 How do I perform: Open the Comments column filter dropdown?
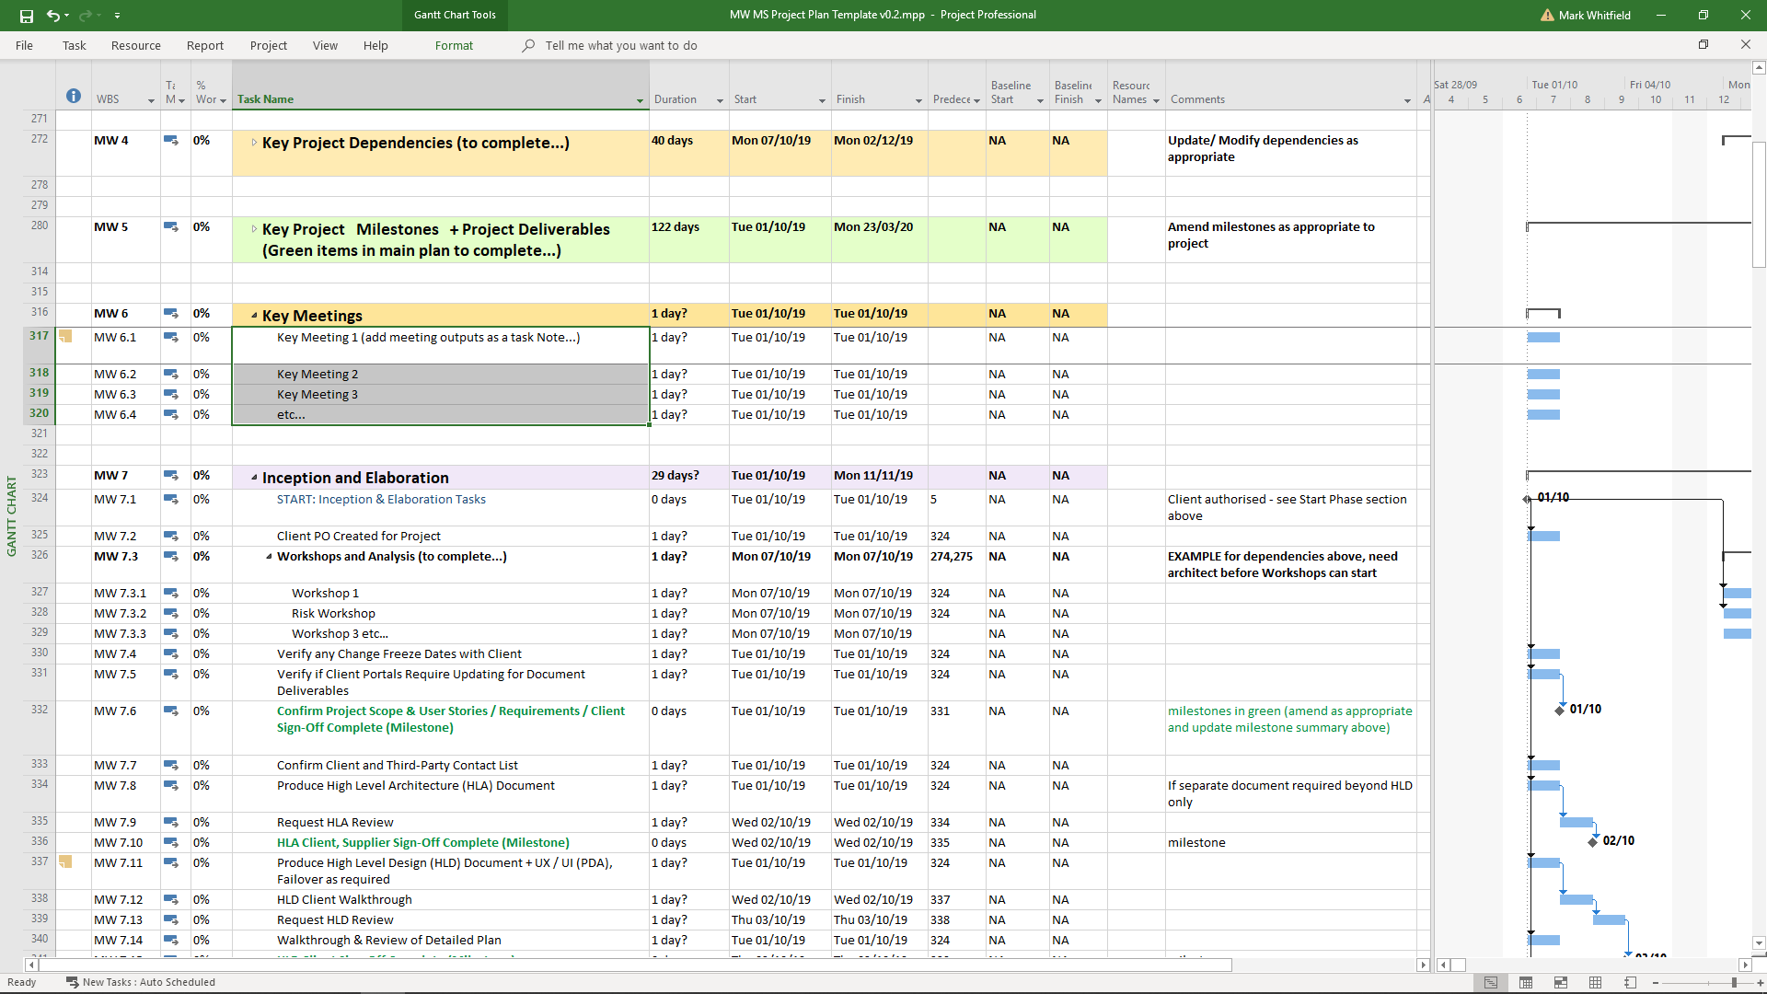1407,100
